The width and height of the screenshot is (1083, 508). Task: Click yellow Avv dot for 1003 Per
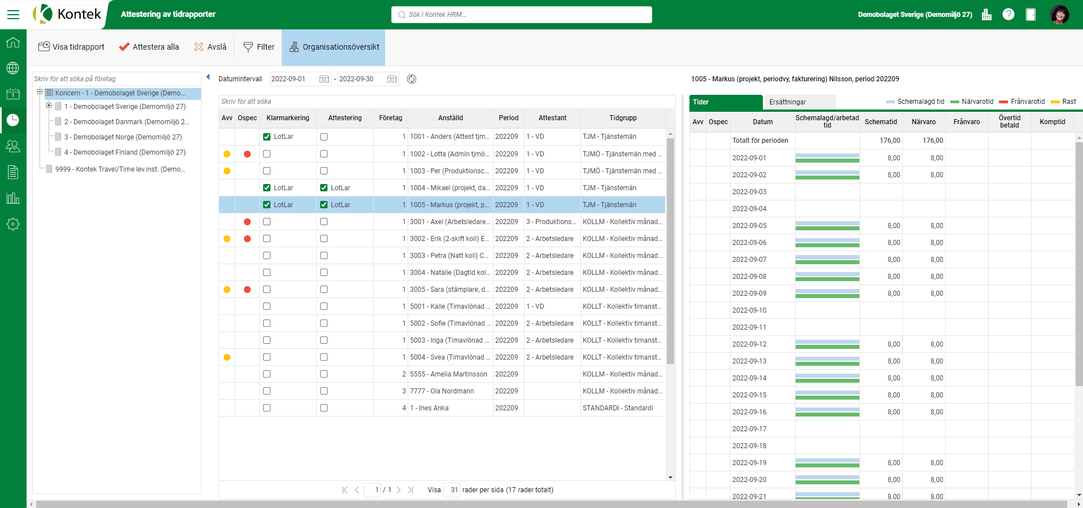click(227, 171)
